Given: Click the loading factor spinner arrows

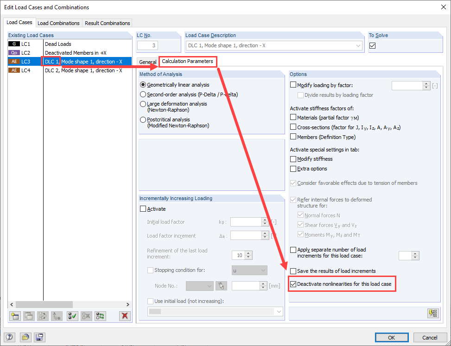Looking at the screenshot, I should tap(426, 86).
